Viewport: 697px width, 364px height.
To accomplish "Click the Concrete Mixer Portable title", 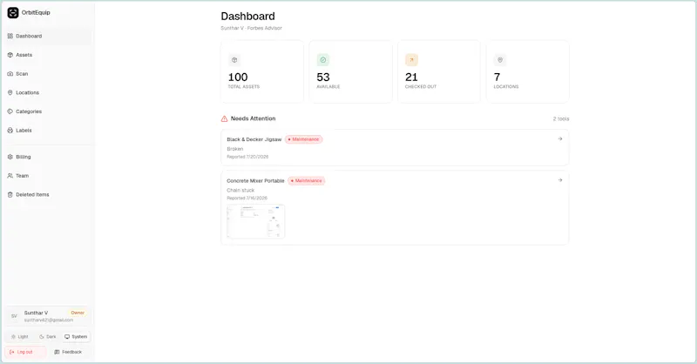I will [255, 181].
